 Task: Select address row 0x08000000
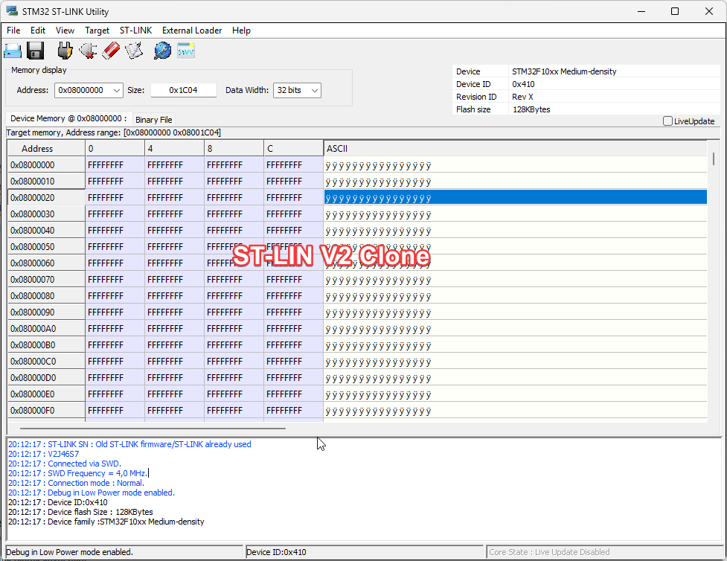click(46, 165)
